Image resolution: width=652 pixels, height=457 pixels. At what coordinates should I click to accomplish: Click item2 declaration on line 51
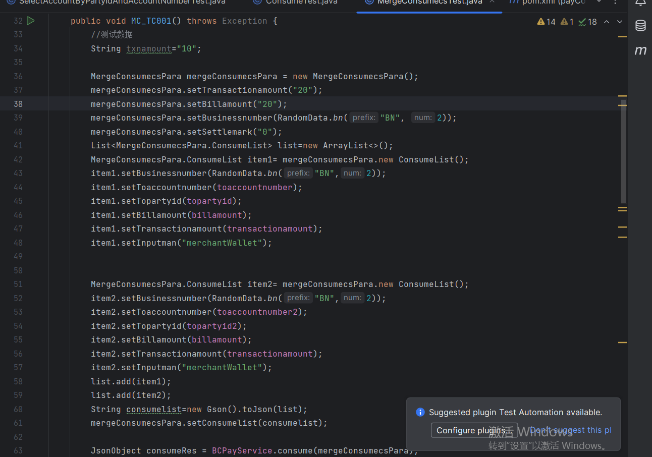[260, 284]
